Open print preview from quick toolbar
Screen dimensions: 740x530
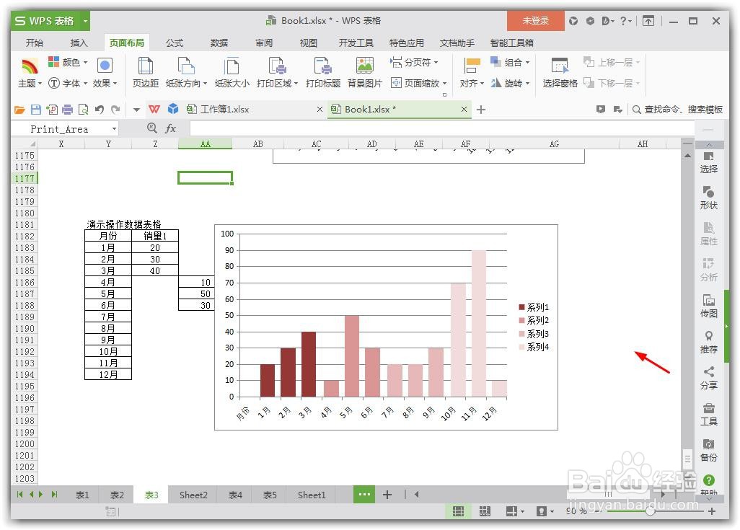(83, 110)
